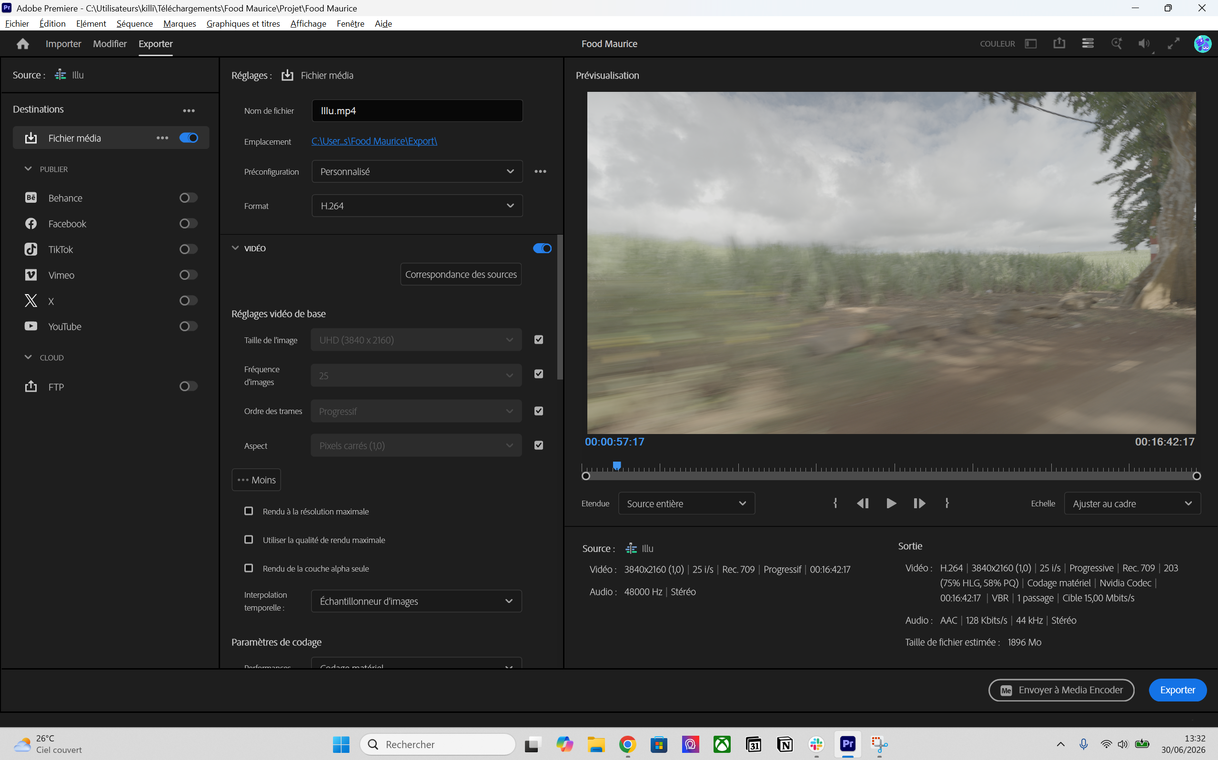The height and width of the screenshot is (760, 1218).
Task: Open Premiere Pro from the taskbar
Action: coord(848,744)
